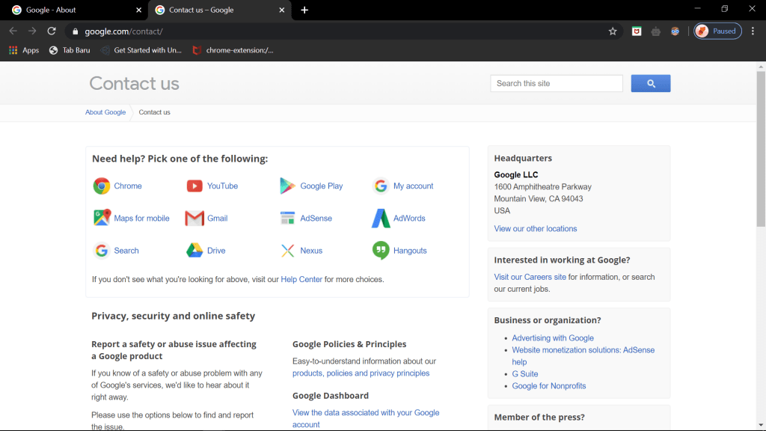Select the AdWords icon
The width and height of the screenshot is (766, 431).
coord(381,218)
